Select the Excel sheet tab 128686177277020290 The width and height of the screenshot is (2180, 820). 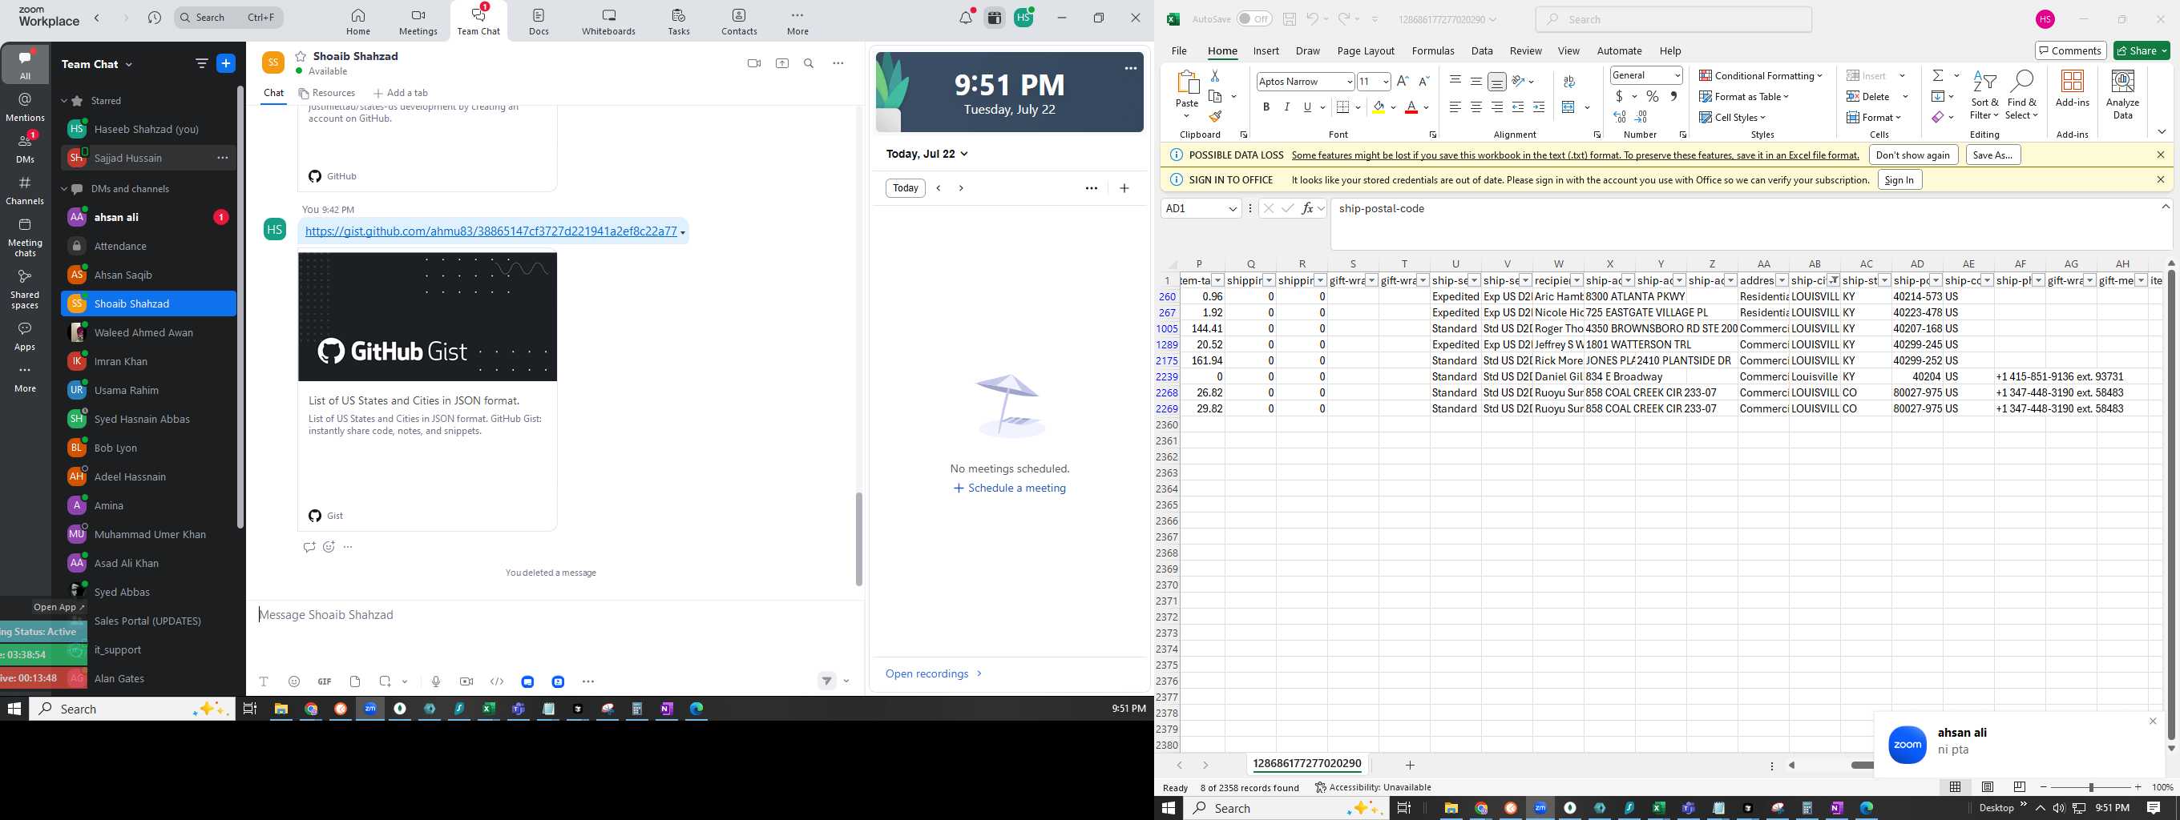[x=1306, y=763]
